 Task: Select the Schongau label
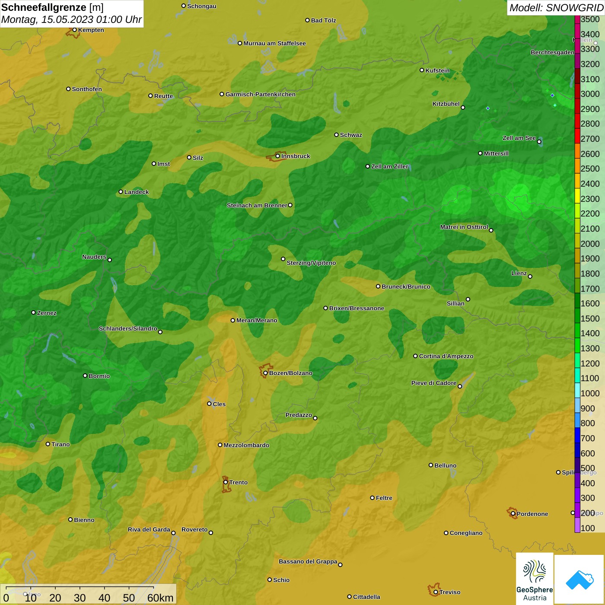202,6
